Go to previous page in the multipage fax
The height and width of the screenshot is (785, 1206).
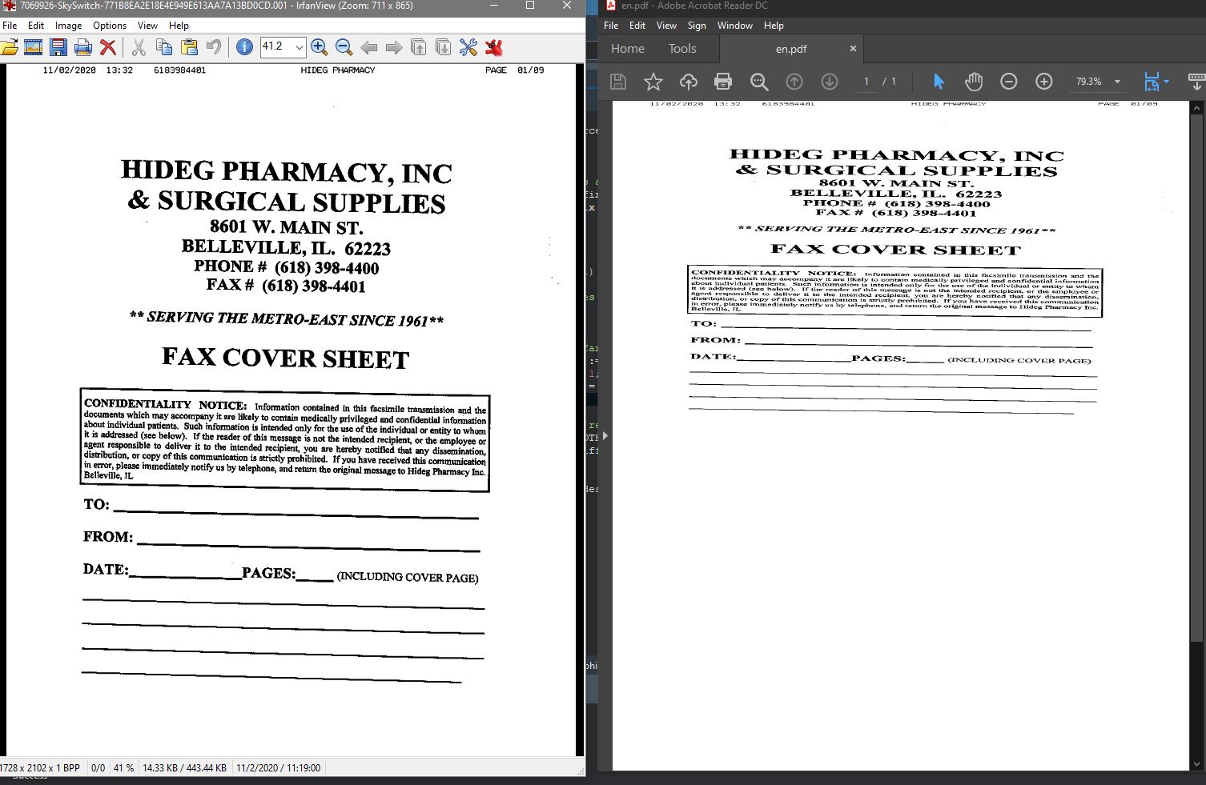coord(419,47)
